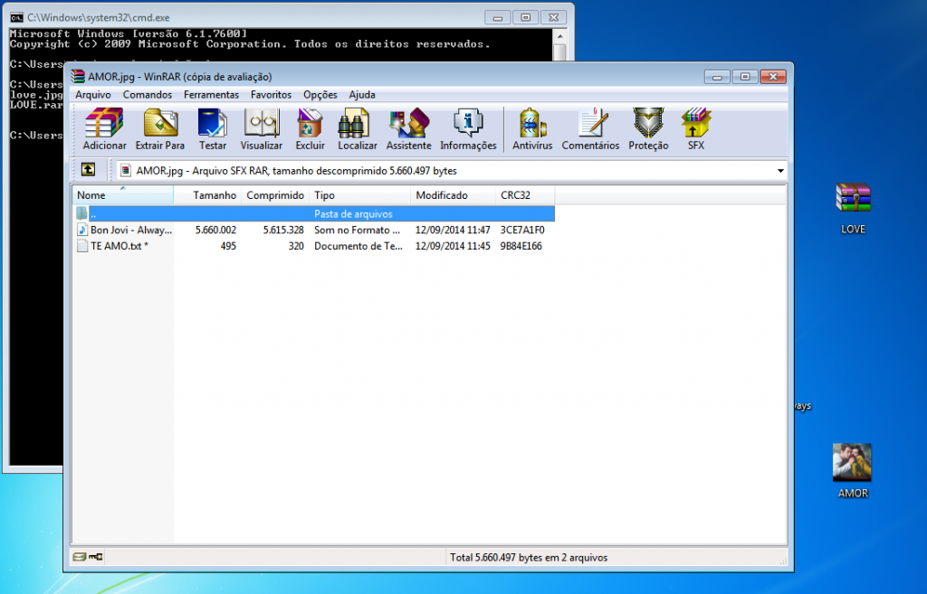Click the archive path address field

pyautogui.click(x=452, y=171)
